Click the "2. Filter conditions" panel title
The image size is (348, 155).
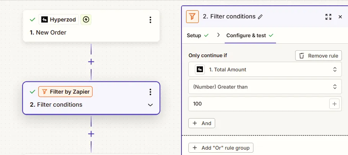tap(229, 16)
